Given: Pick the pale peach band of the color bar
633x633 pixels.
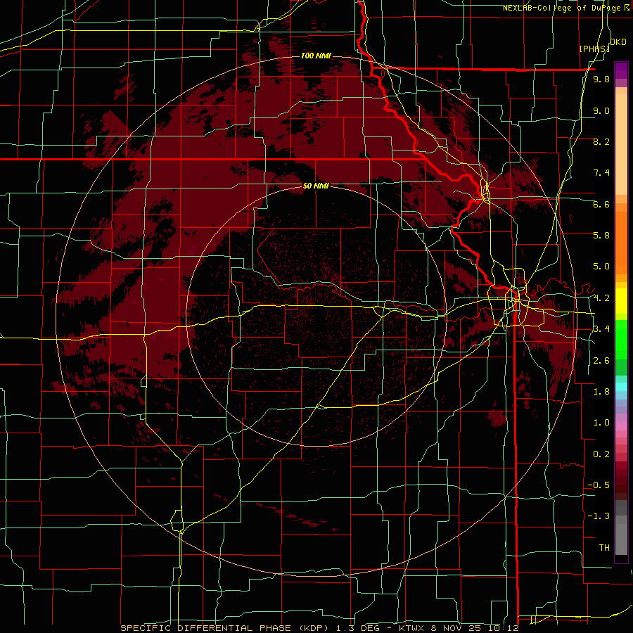Looking at the screenshot, I should click(x=621, y=146).
